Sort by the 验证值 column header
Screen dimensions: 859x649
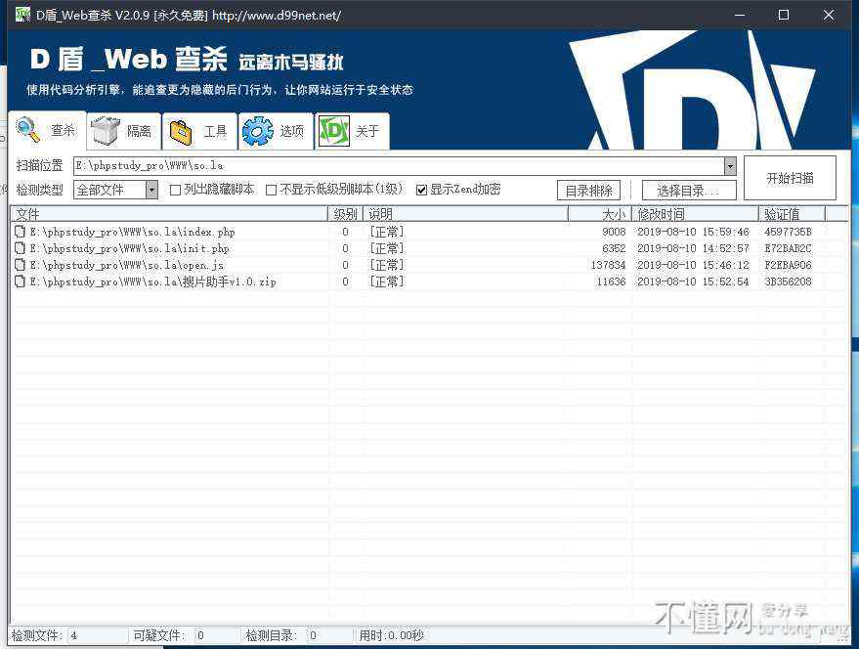coord(792,214)
